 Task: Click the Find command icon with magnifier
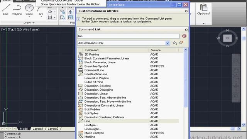(x=174, y=43)
